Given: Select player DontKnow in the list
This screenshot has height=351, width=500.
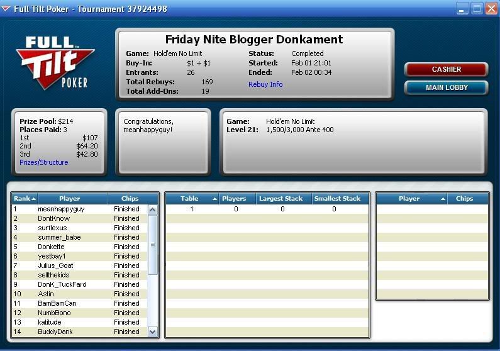Looking at the screenshot, I should [53, 218].
